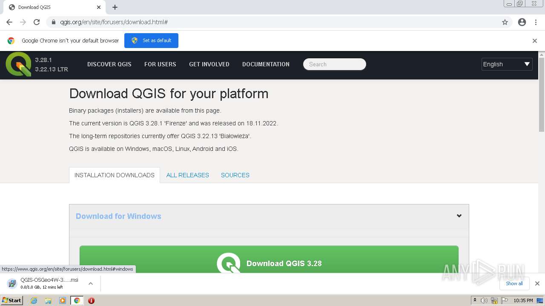Open Internet Explorer from the taskbar
Screen dimensions: 545x306
(x=34, y=300)
